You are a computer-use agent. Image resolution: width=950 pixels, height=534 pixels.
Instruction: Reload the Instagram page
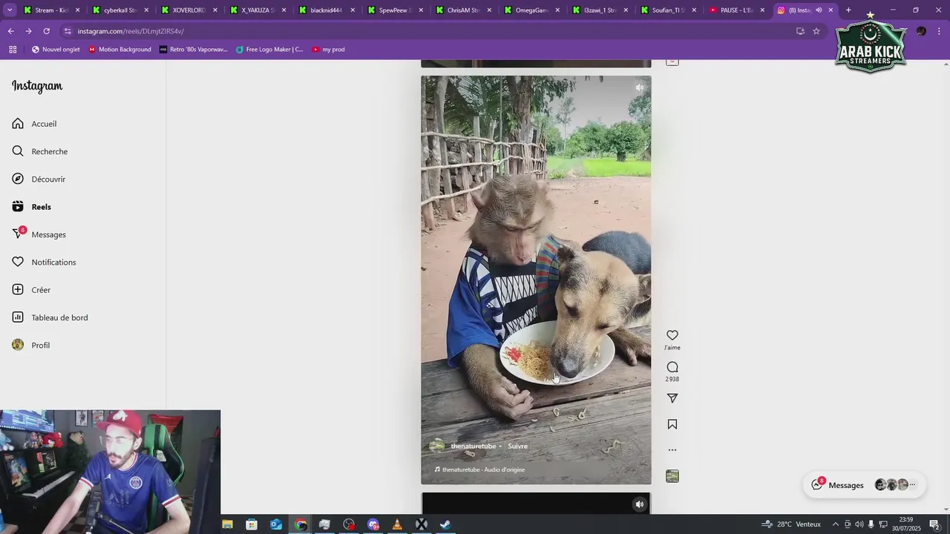(46, 31)
